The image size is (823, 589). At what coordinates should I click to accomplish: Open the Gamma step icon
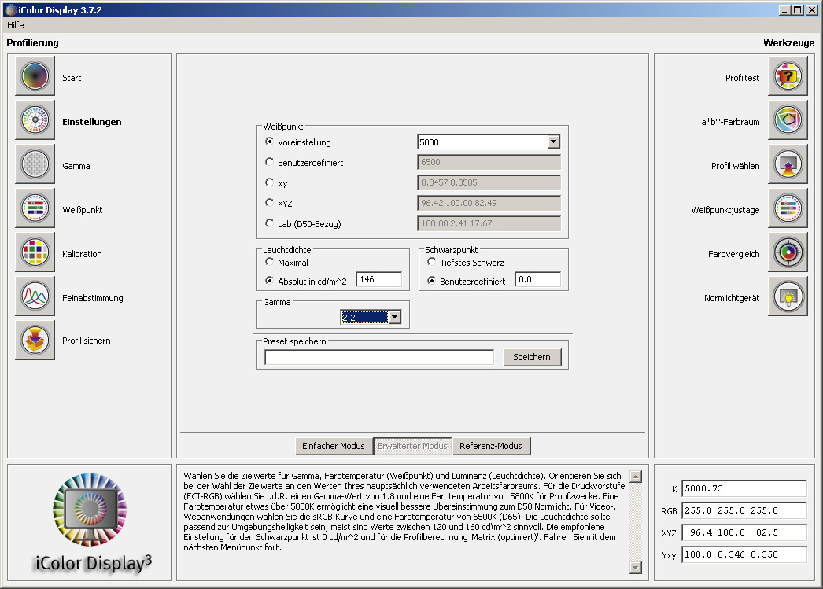click(x=35, y=165)
